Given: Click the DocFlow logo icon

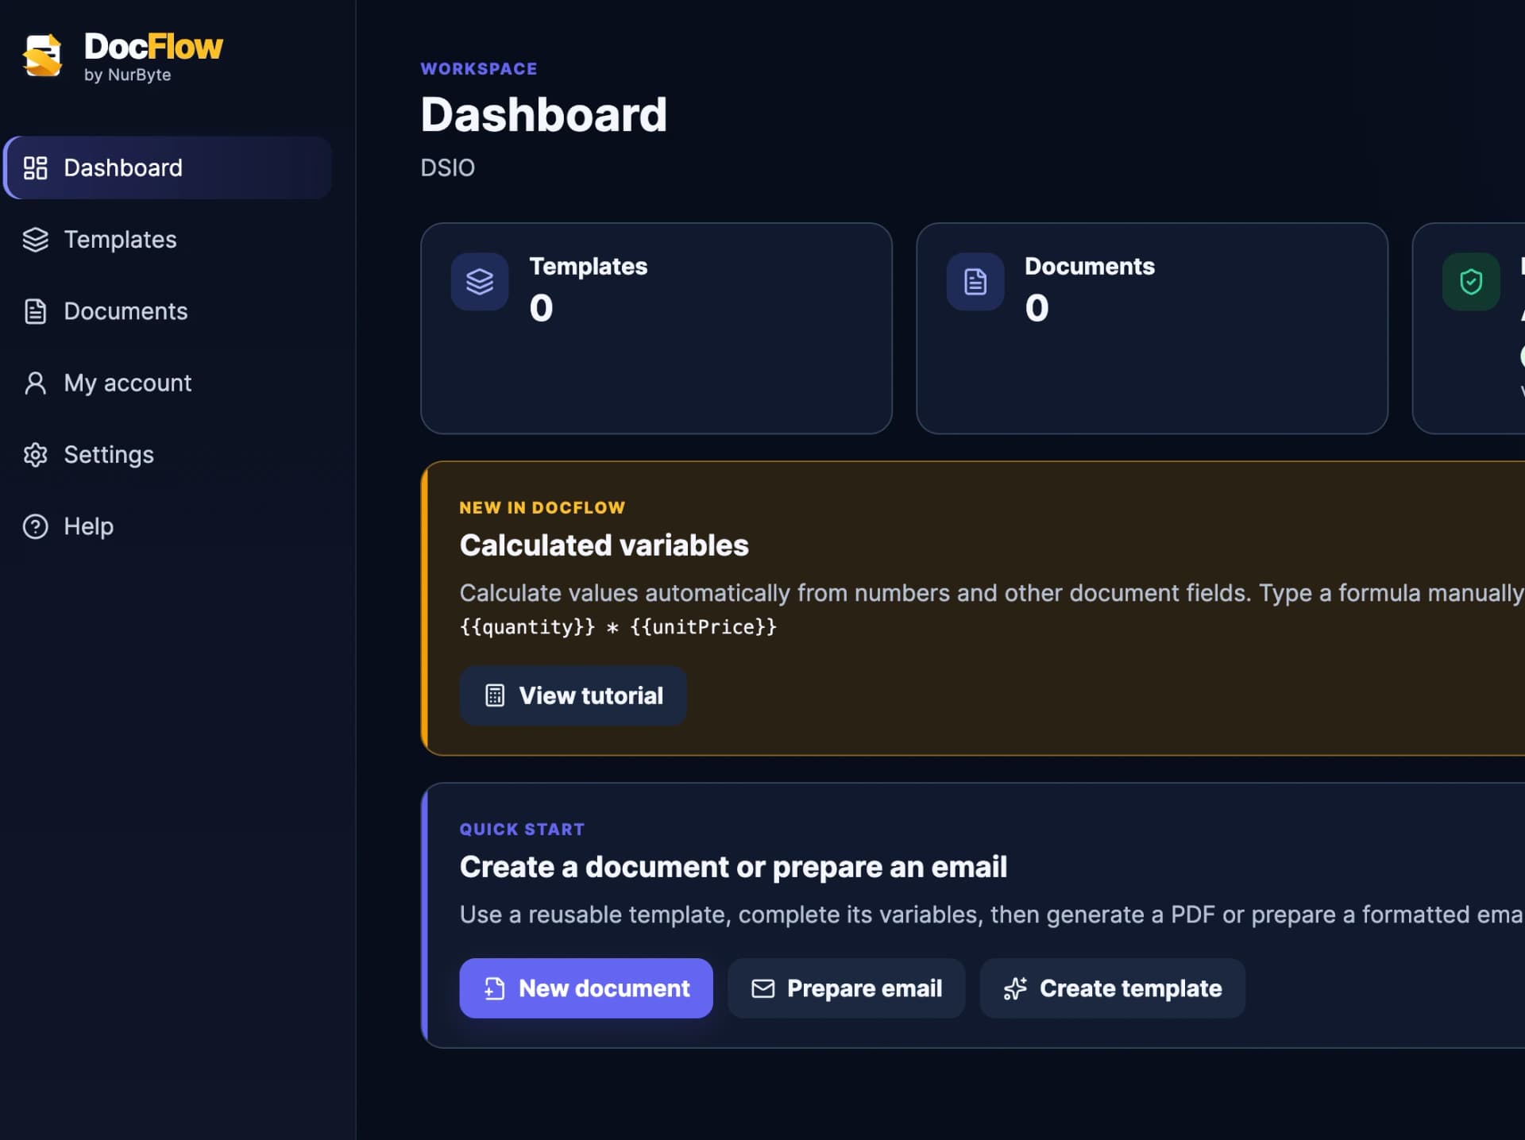Looking at the screenshot, I should (x=42, y=56).
